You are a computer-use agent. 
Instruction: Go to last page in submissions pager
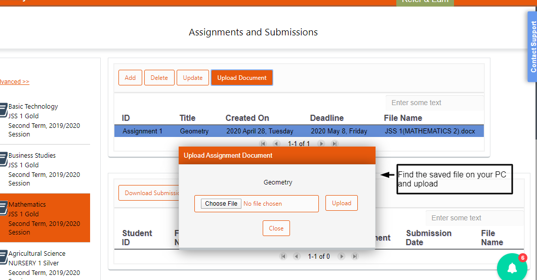pos(355,256)
